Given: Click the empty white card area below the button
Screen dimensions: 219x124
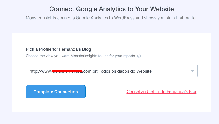Looking at the screenshot, I should (111, 105).
